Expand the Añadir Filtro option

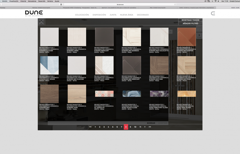tap(190, 23)
